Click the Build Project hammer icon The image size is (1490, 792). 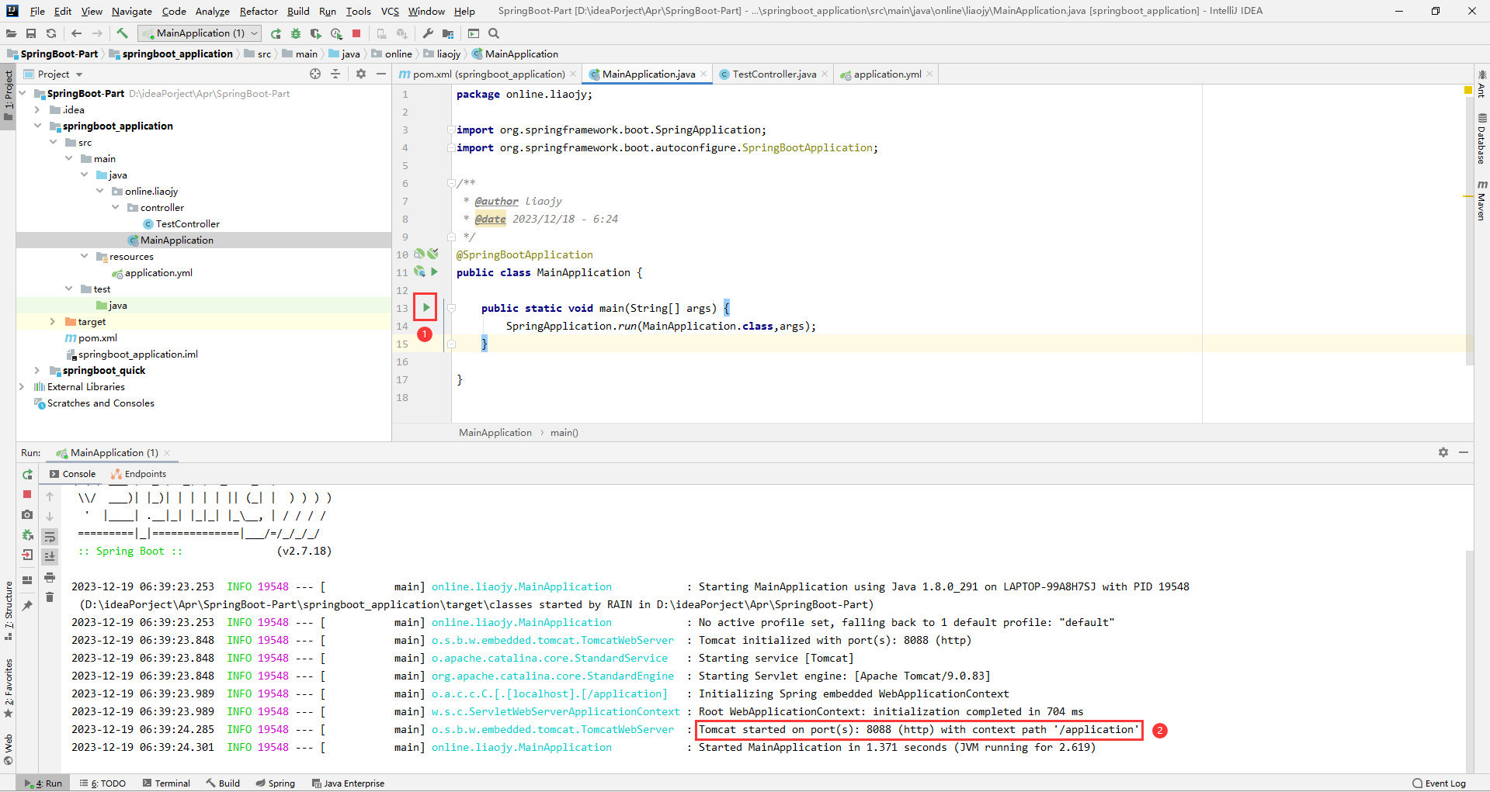pos(122,33)
